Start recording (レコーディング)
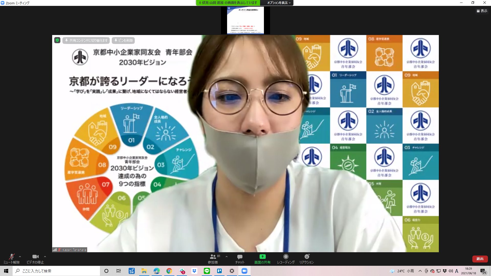The height and width of the screenshot is (276, 491). pos(286,259)
